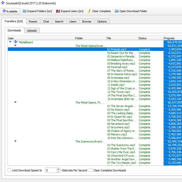Select 05 Breaking Away.mp3

(x=121, y=64)
